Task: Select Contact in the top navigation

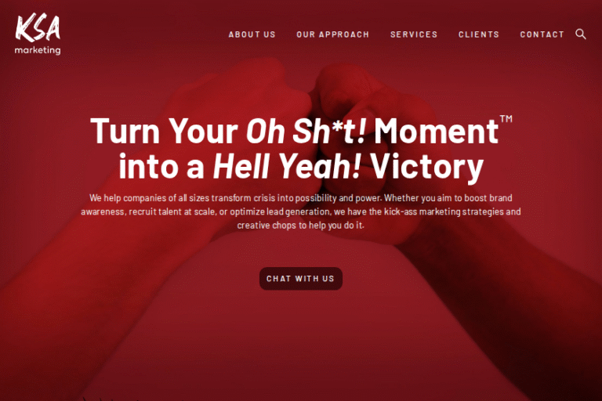Action: point(542,34)
